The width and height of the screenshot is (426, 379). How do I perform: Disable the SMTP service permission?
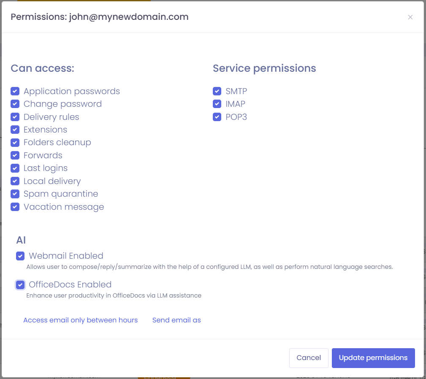click(217, 91)
